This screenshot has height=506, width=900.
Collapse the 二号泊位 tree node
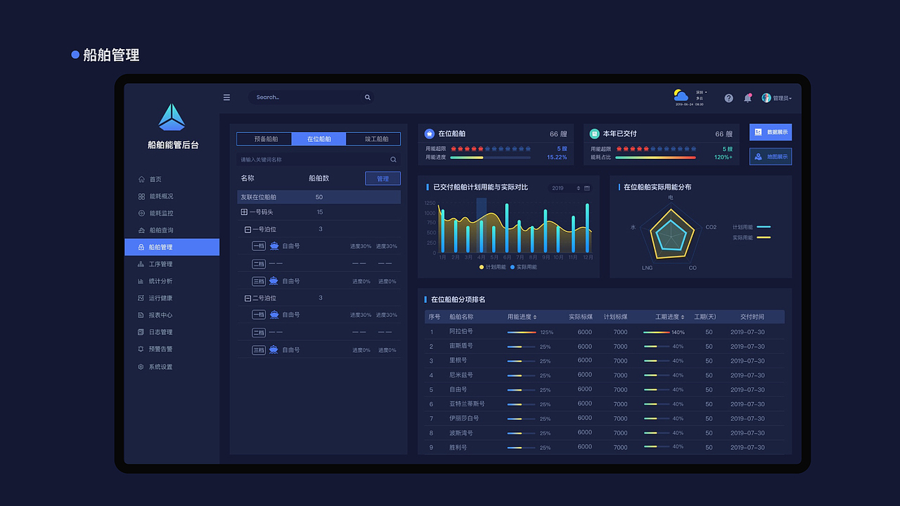click(x=247, y=298)
